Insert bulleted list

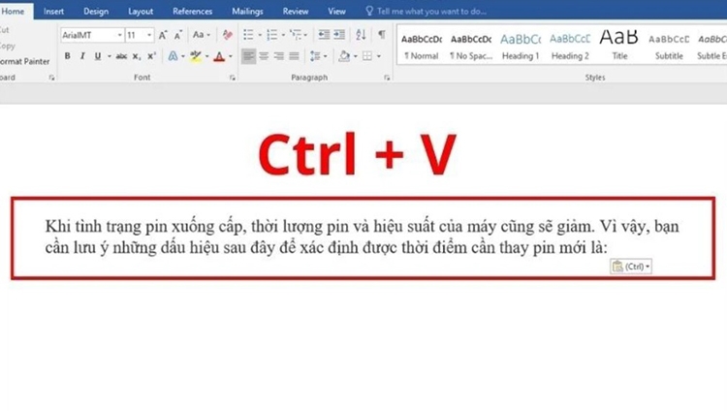248,35
